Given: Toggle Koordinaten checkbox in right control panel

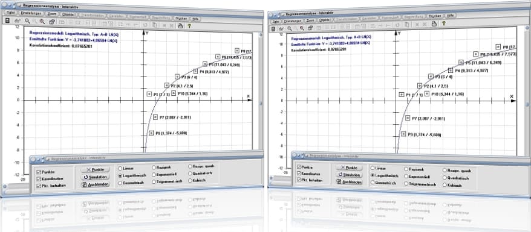Looking at the screenshot, I should point(299,174).
